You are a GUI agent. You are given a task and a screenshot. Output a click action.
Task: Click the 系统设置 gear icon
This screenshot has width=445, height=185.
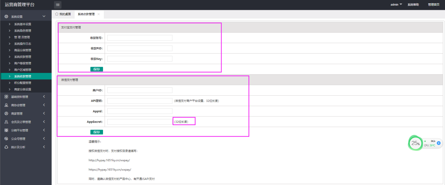tap(6, 16)
